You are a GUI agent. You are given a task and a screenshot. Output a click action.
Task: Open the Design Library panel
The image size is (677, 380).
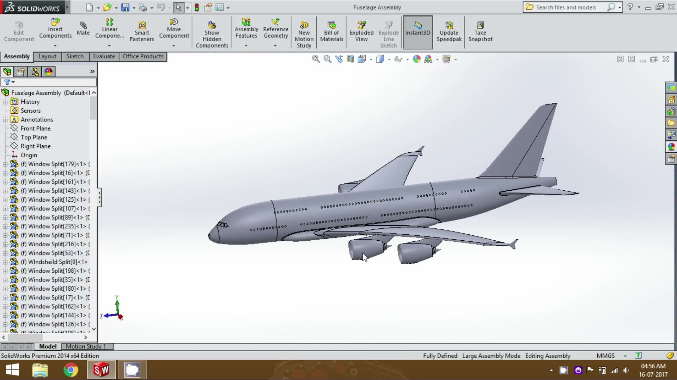(x=672, y=112)
